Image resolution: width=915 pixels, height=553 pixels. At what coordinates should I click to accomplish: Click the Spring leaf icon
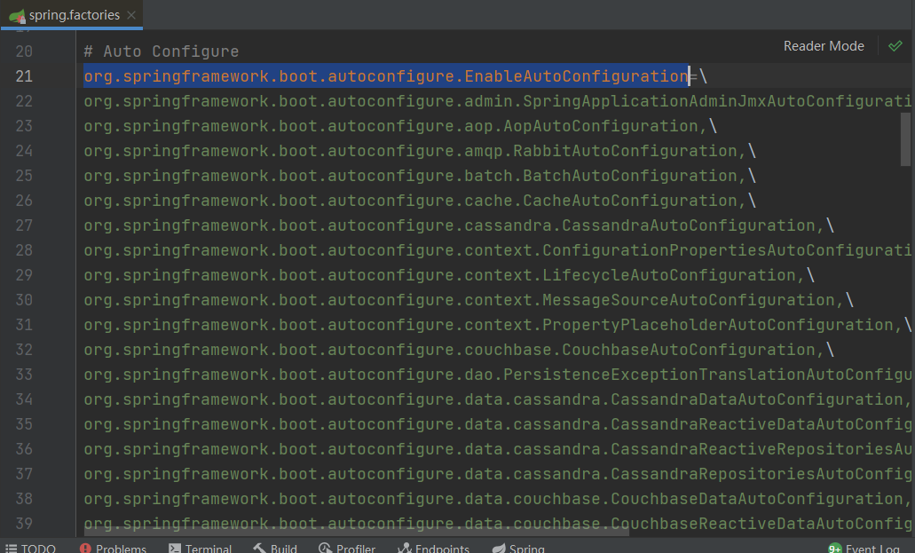(499, 548)
